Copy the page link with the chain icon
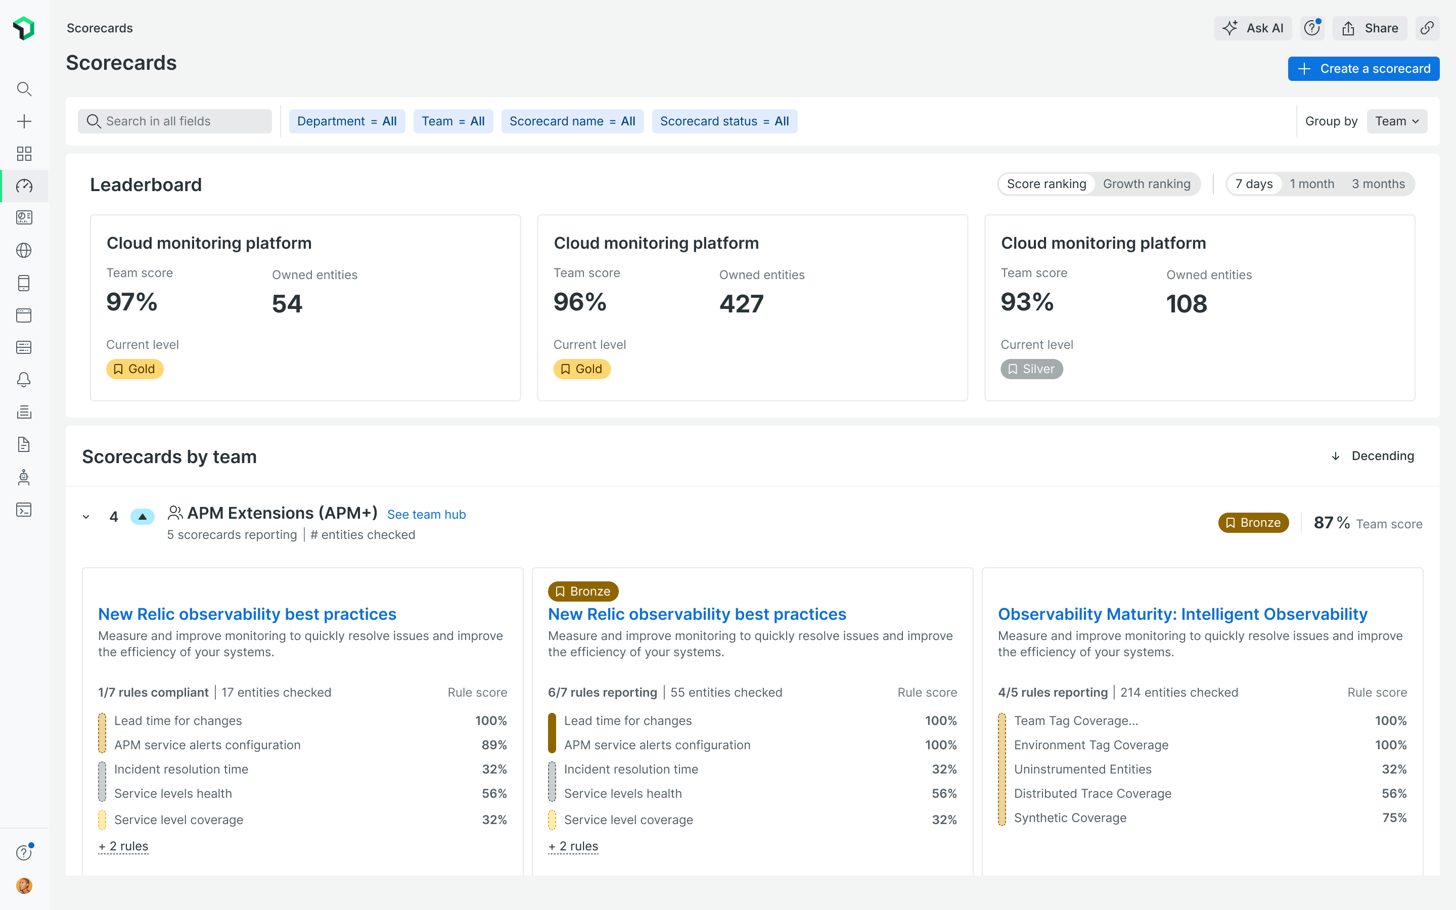 pyautogui.click(x=1427, y=28)
